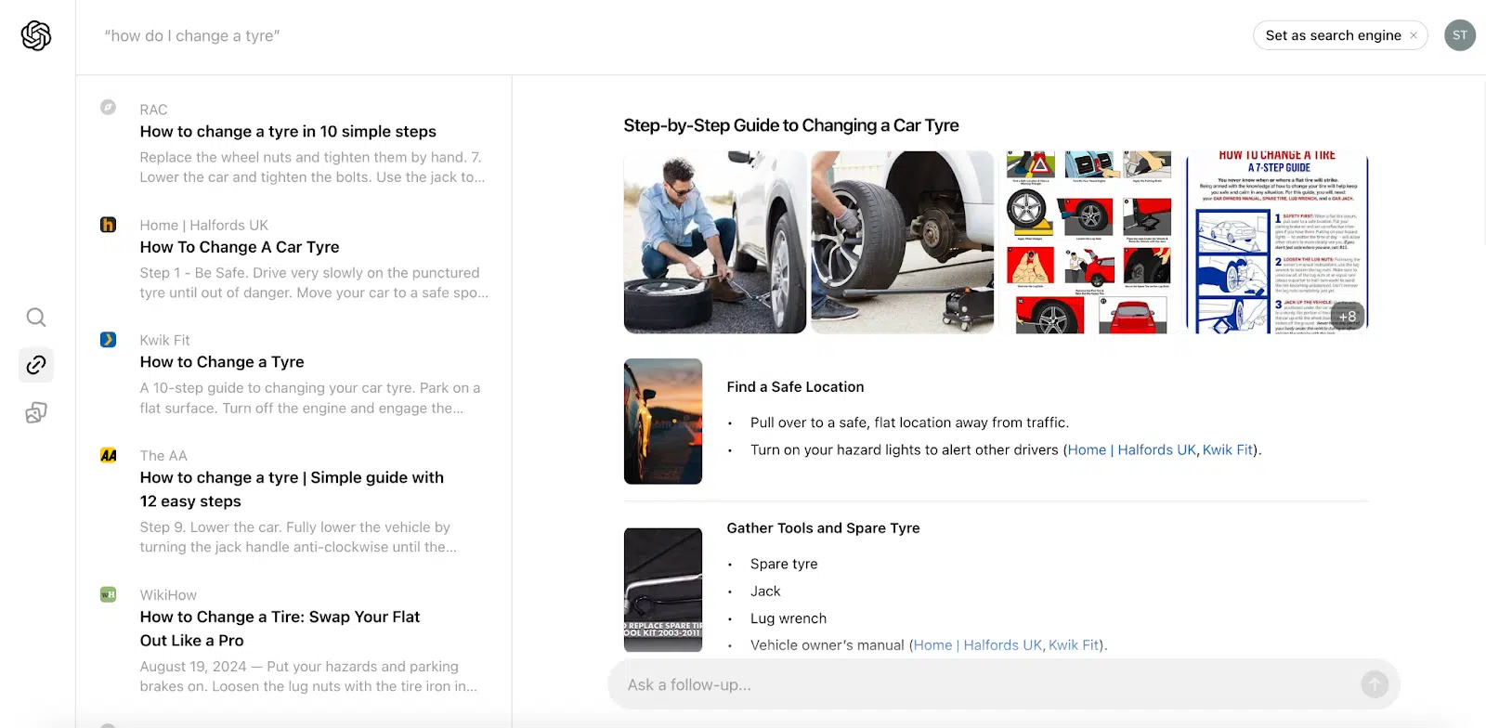The width and height of the screenshot is (1486, 728).
Task: Open the library chats icon in sidebar
Action: [36, 413]
